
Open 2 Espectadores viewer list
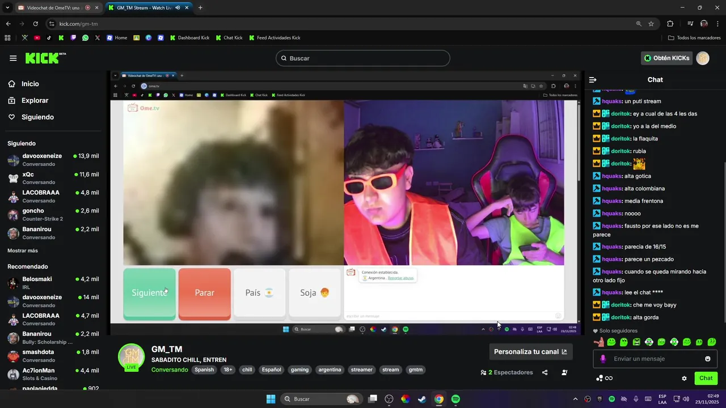tap(506, 372)
